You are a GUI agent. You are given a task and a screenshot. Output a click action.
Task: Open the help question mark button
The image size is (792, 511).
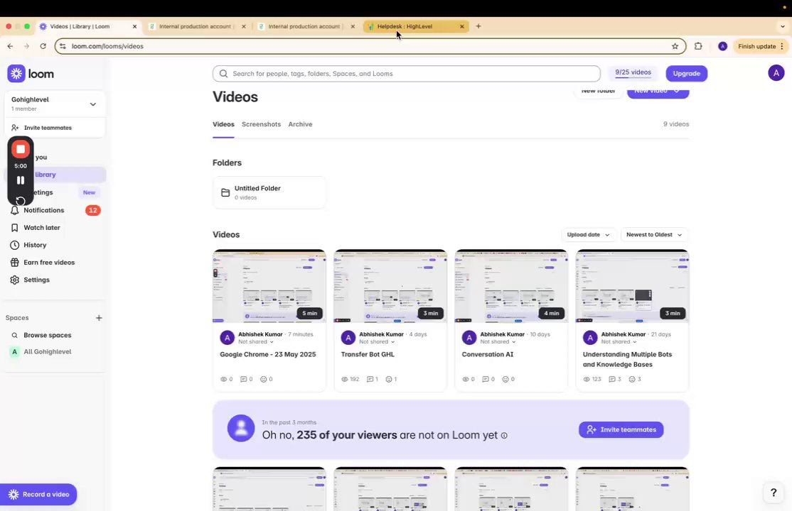point(774,493)
